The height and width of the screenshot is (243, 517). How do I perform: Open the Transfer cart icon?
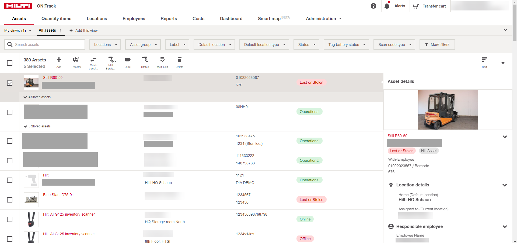coord(416,6)
